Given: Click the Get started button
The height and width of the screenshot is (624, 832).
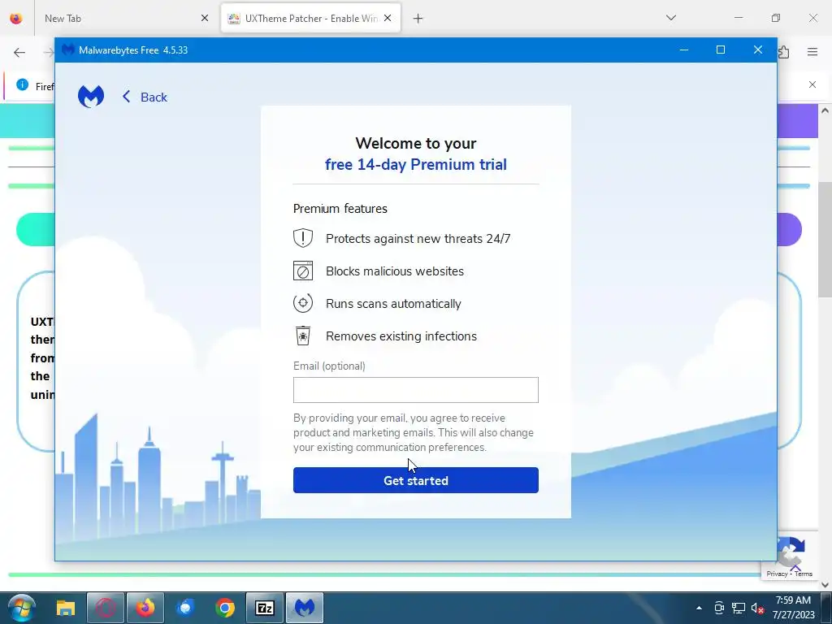Looking at the screenshot, I should tap(415, 480).
